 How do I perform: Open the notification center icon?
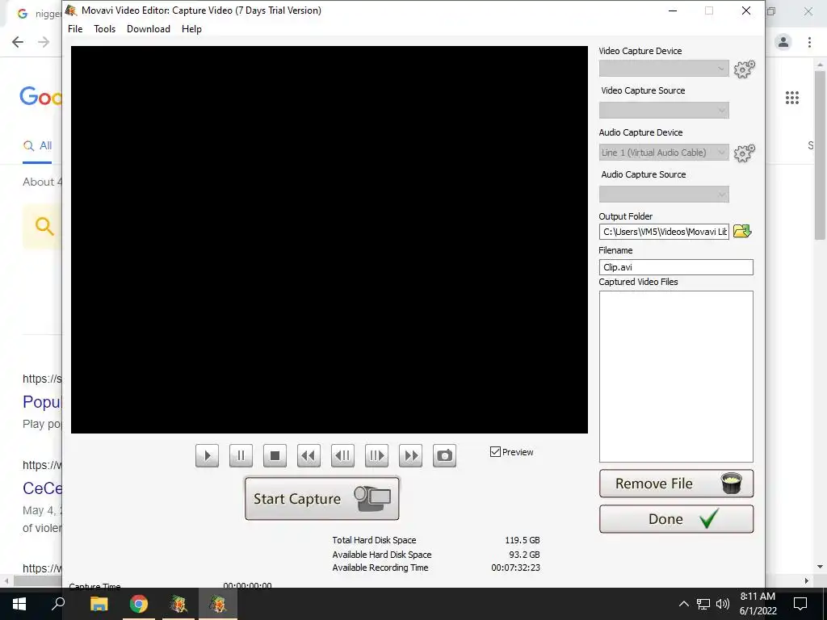800,604
